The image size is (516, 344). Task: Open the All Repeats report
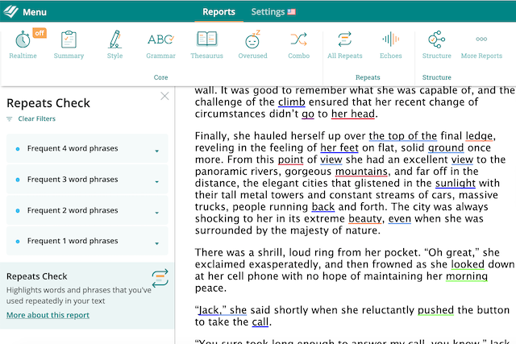pyautogui.click(x=345, y=45)
